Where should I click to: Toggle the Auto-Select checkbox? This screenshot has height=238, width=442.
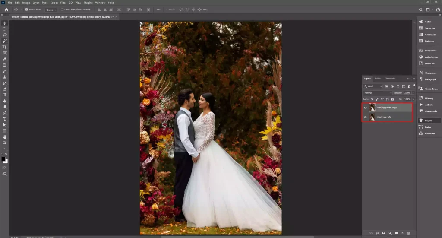point(26,10)
